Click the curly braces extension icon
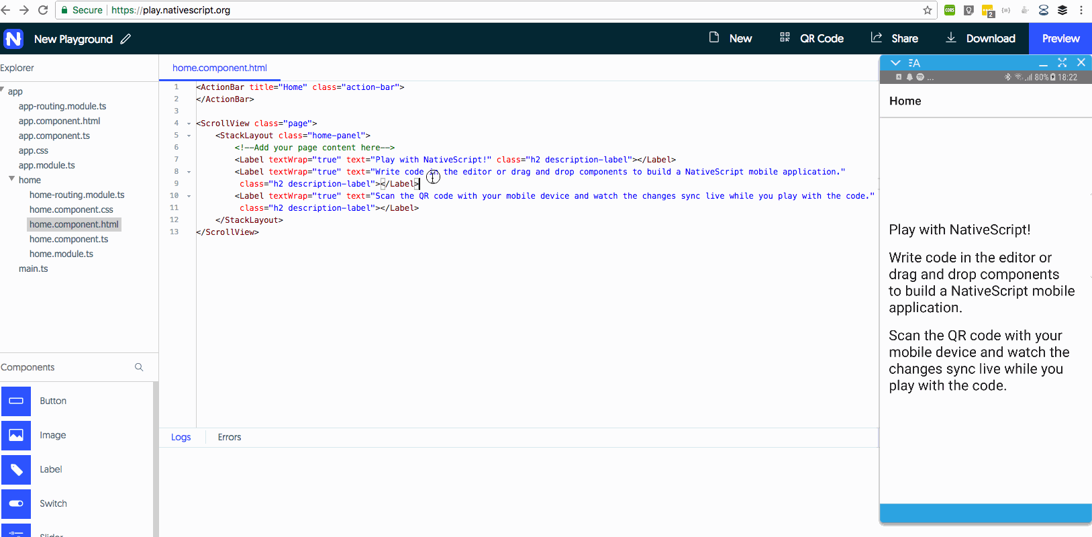 pos(1005,10)
